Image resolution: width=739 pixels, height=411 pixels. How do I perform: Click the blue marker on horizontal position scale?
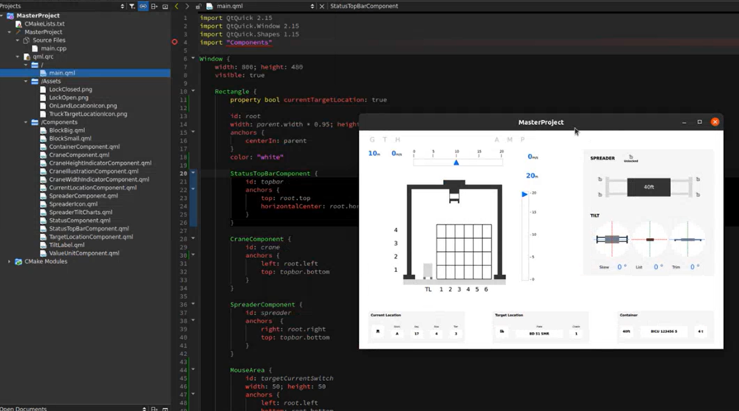[456, 162]
